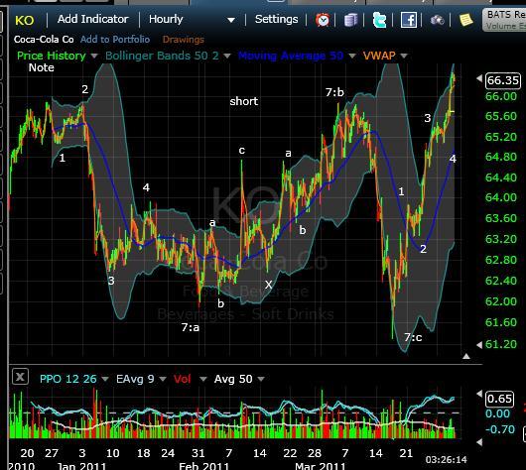526x470 pixels.
Task: Click the KO ticker symbol
Action: pyautogui.click(x=25, y=21)
